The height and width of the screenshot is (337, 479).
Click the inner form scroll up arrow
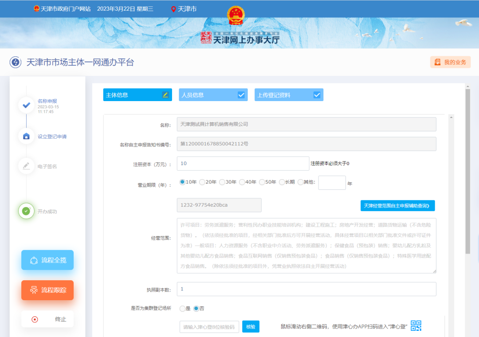(x=451, y=118)
